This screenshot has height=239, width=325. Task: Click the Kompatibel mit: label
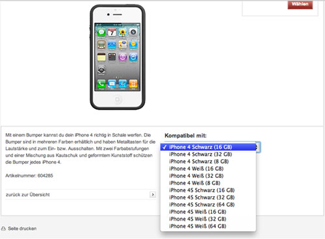185,136
